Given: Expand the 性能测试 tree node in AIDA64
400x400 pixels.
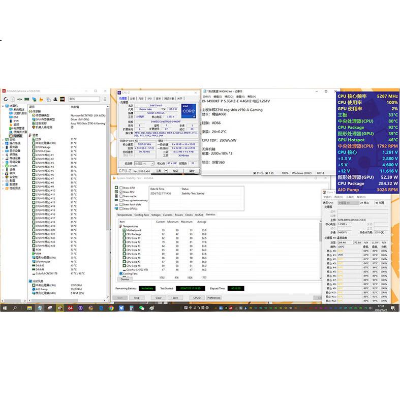Looking at the screenshot, I should coord(3,188).
